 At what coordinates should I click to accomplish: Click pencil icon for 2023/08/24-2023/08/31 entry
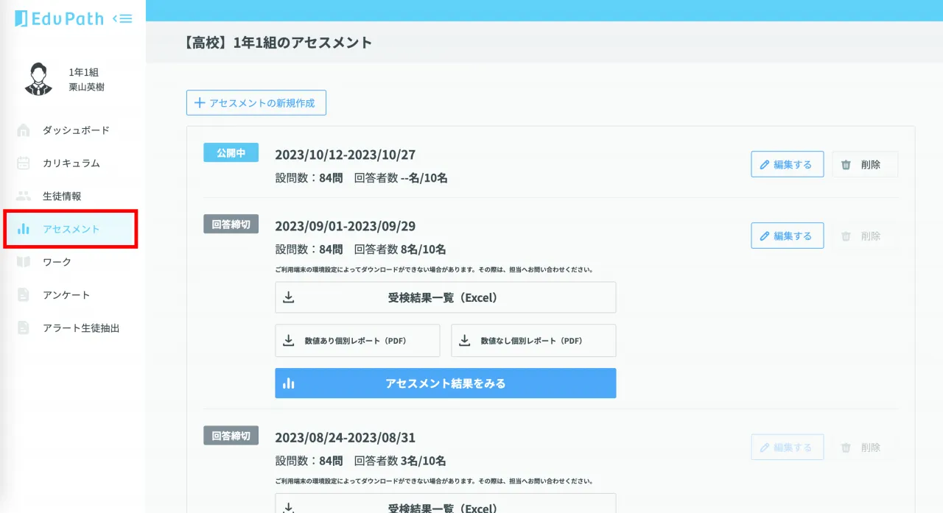click(x=765, y=447)
